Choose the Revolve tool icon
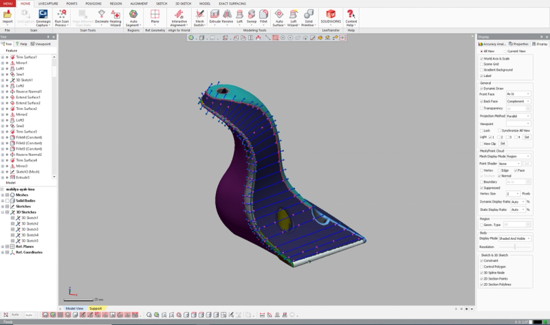 tap(228, 16)
